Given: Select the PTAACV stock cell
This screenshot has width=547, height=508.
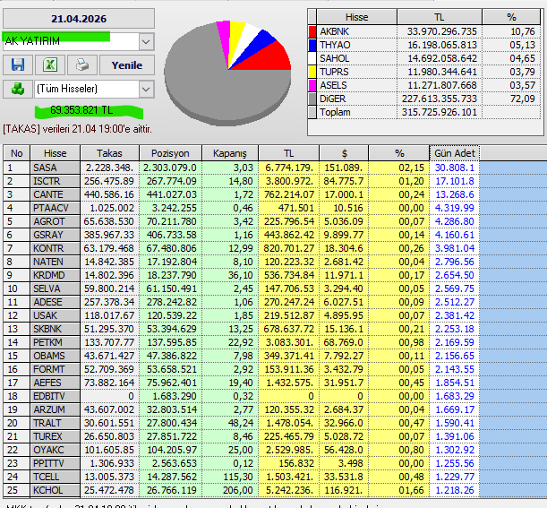Looking at the screenshot, I should tap(56, 208).
